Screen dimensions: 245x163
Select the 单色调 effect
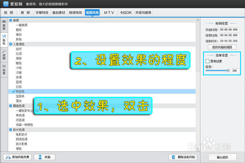point(20,115)
